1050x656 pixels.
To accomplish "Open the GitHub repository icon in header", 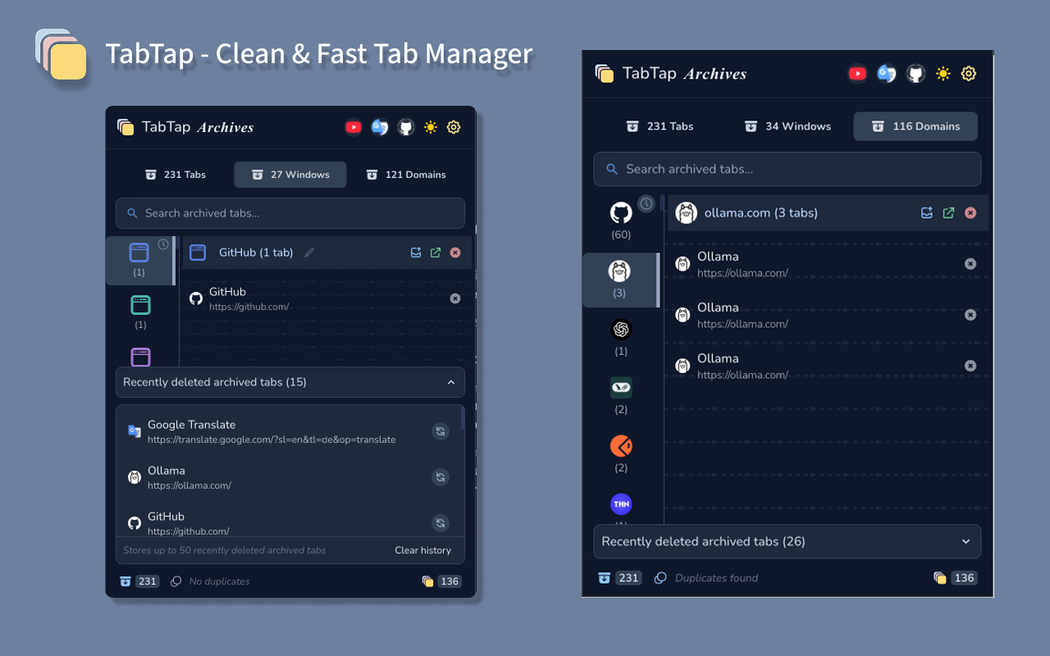I will pos(915,73).
